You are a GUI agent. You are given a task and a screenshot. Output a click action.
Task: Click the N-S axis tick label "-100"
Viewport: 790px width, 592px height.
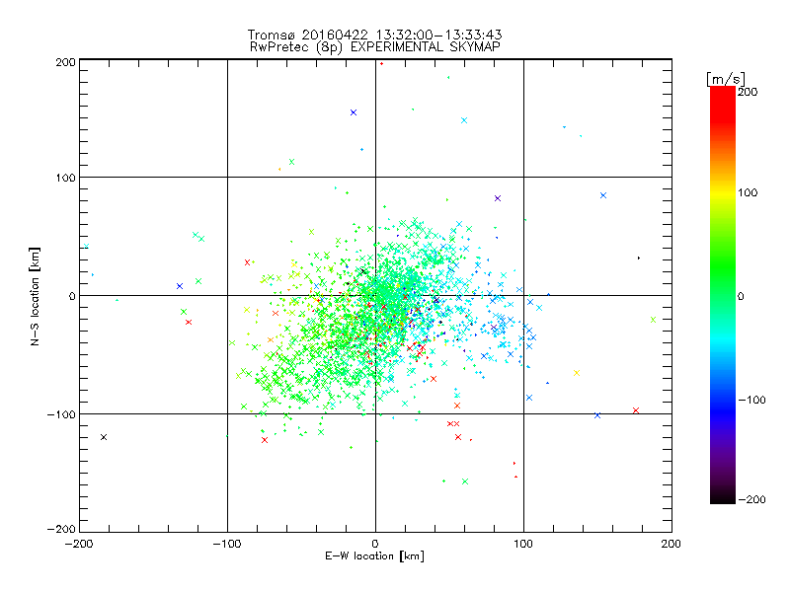coord(61,414)
